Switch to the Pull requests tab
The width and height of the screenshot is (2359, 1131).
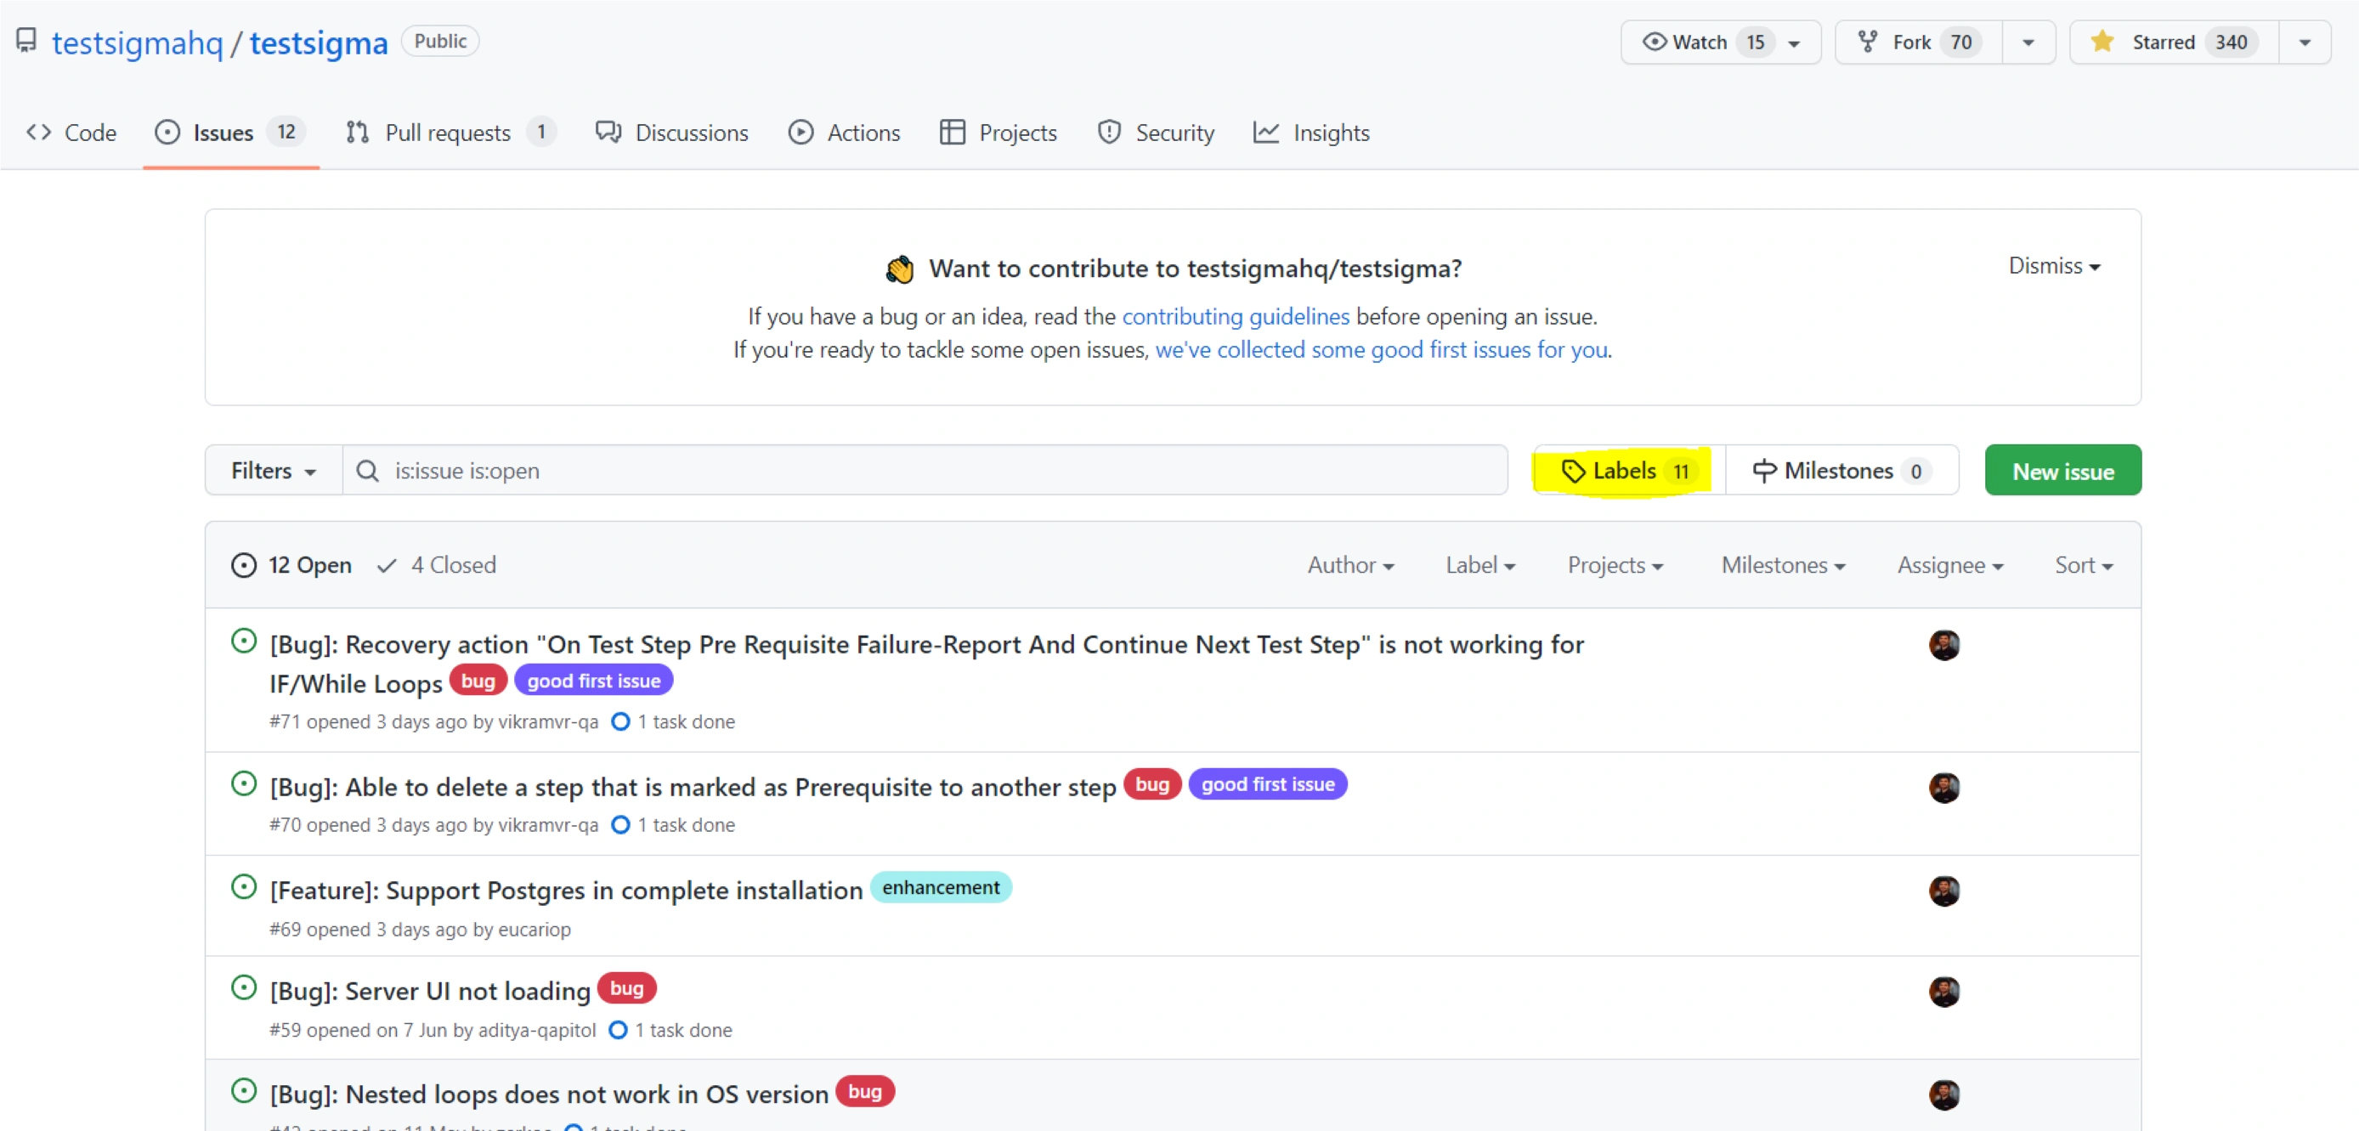(x=449, y=133)
